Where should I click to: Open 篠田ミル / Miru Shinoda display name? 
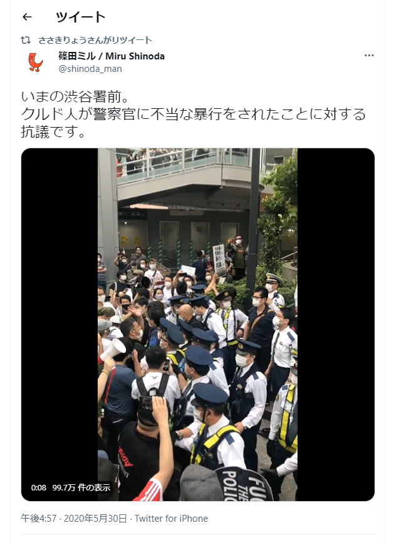point(111,56)
